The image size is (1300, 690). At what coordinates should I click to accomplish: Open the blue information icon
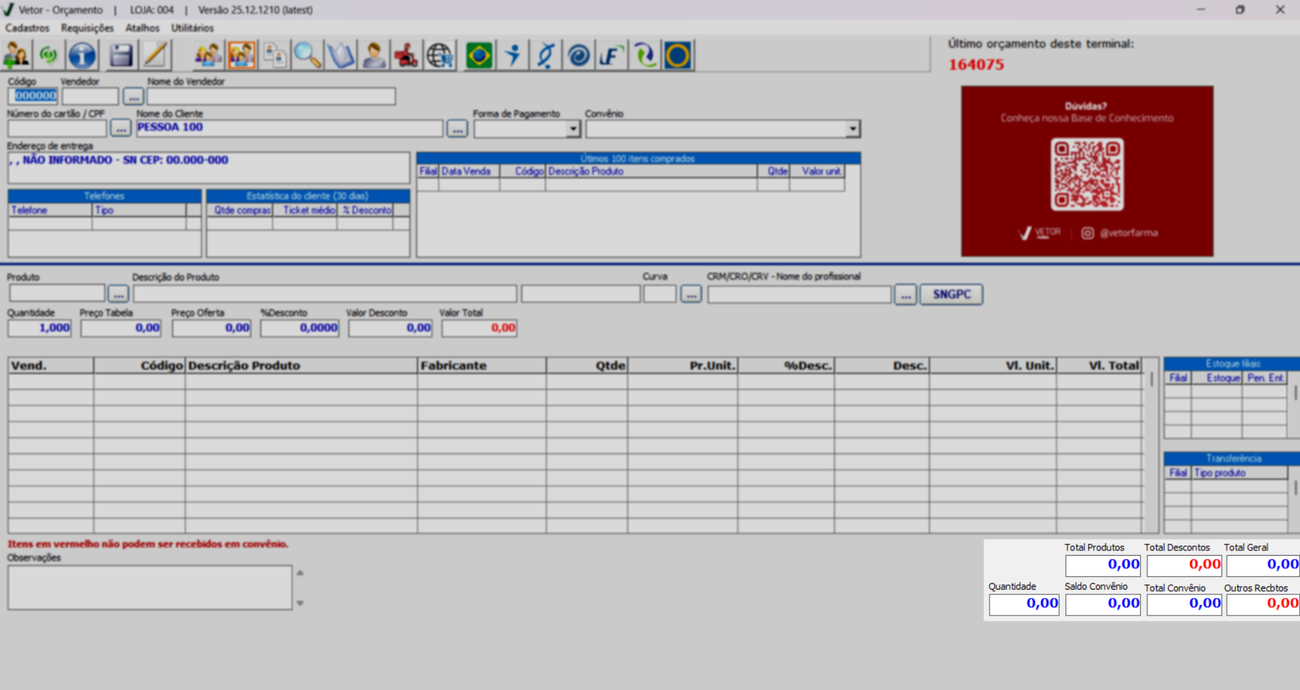82,55
